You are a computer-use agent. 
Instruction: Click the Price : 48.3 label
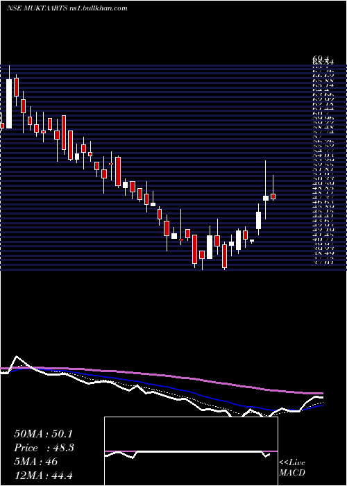44,448
